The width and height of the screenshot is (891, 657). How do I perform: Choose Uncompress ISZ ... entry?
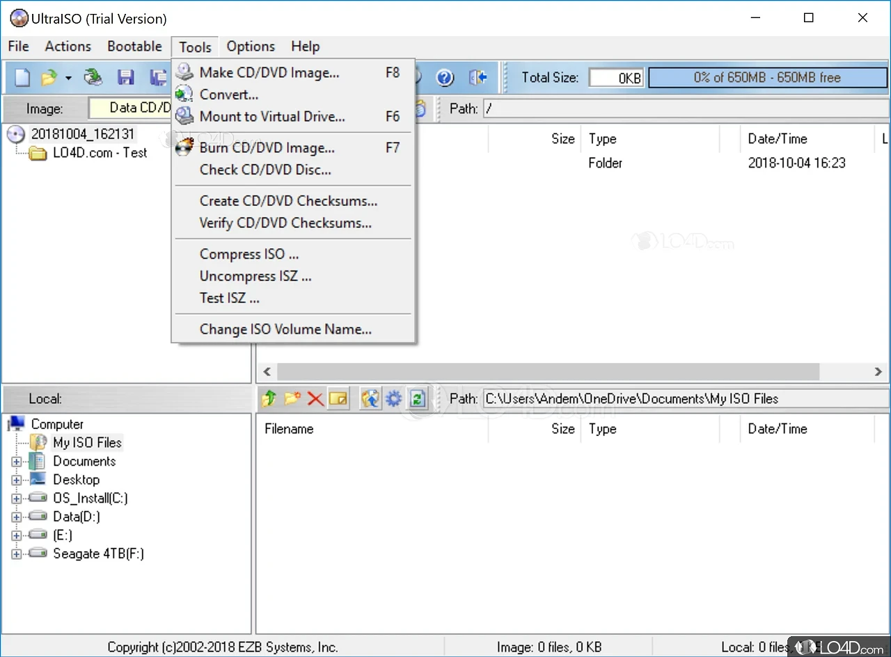click(293, 276)
